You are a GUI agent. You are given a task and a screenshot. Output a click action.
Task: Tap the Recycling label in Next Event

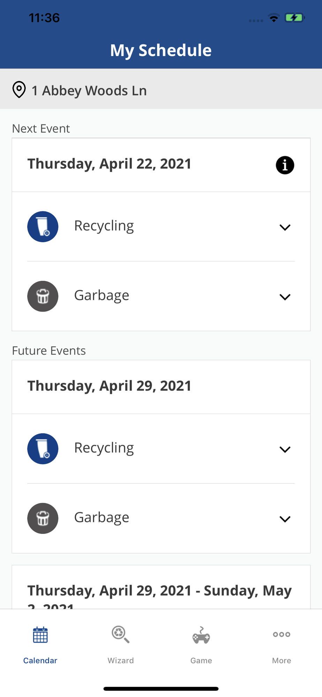tap(104, 226)
